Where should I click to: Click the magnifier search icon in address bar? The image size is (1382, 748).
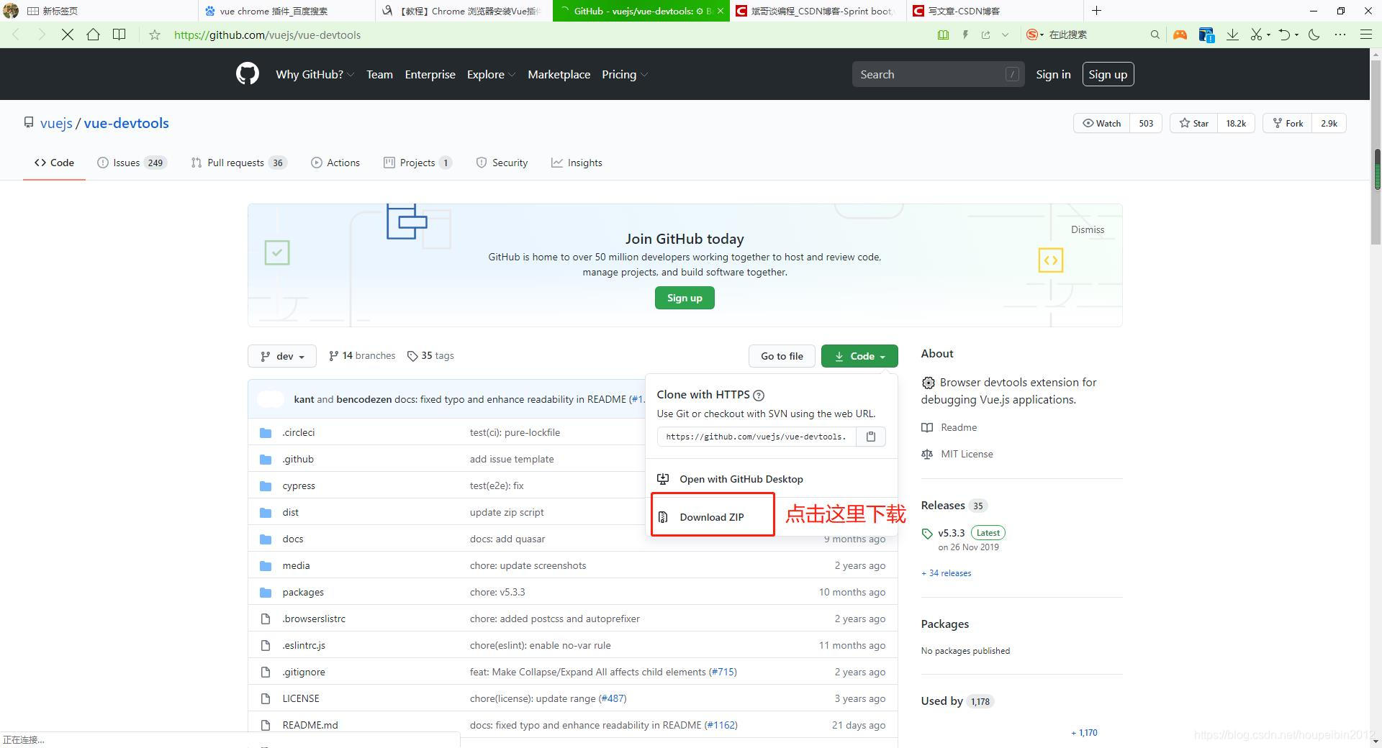pos(1155,35)
